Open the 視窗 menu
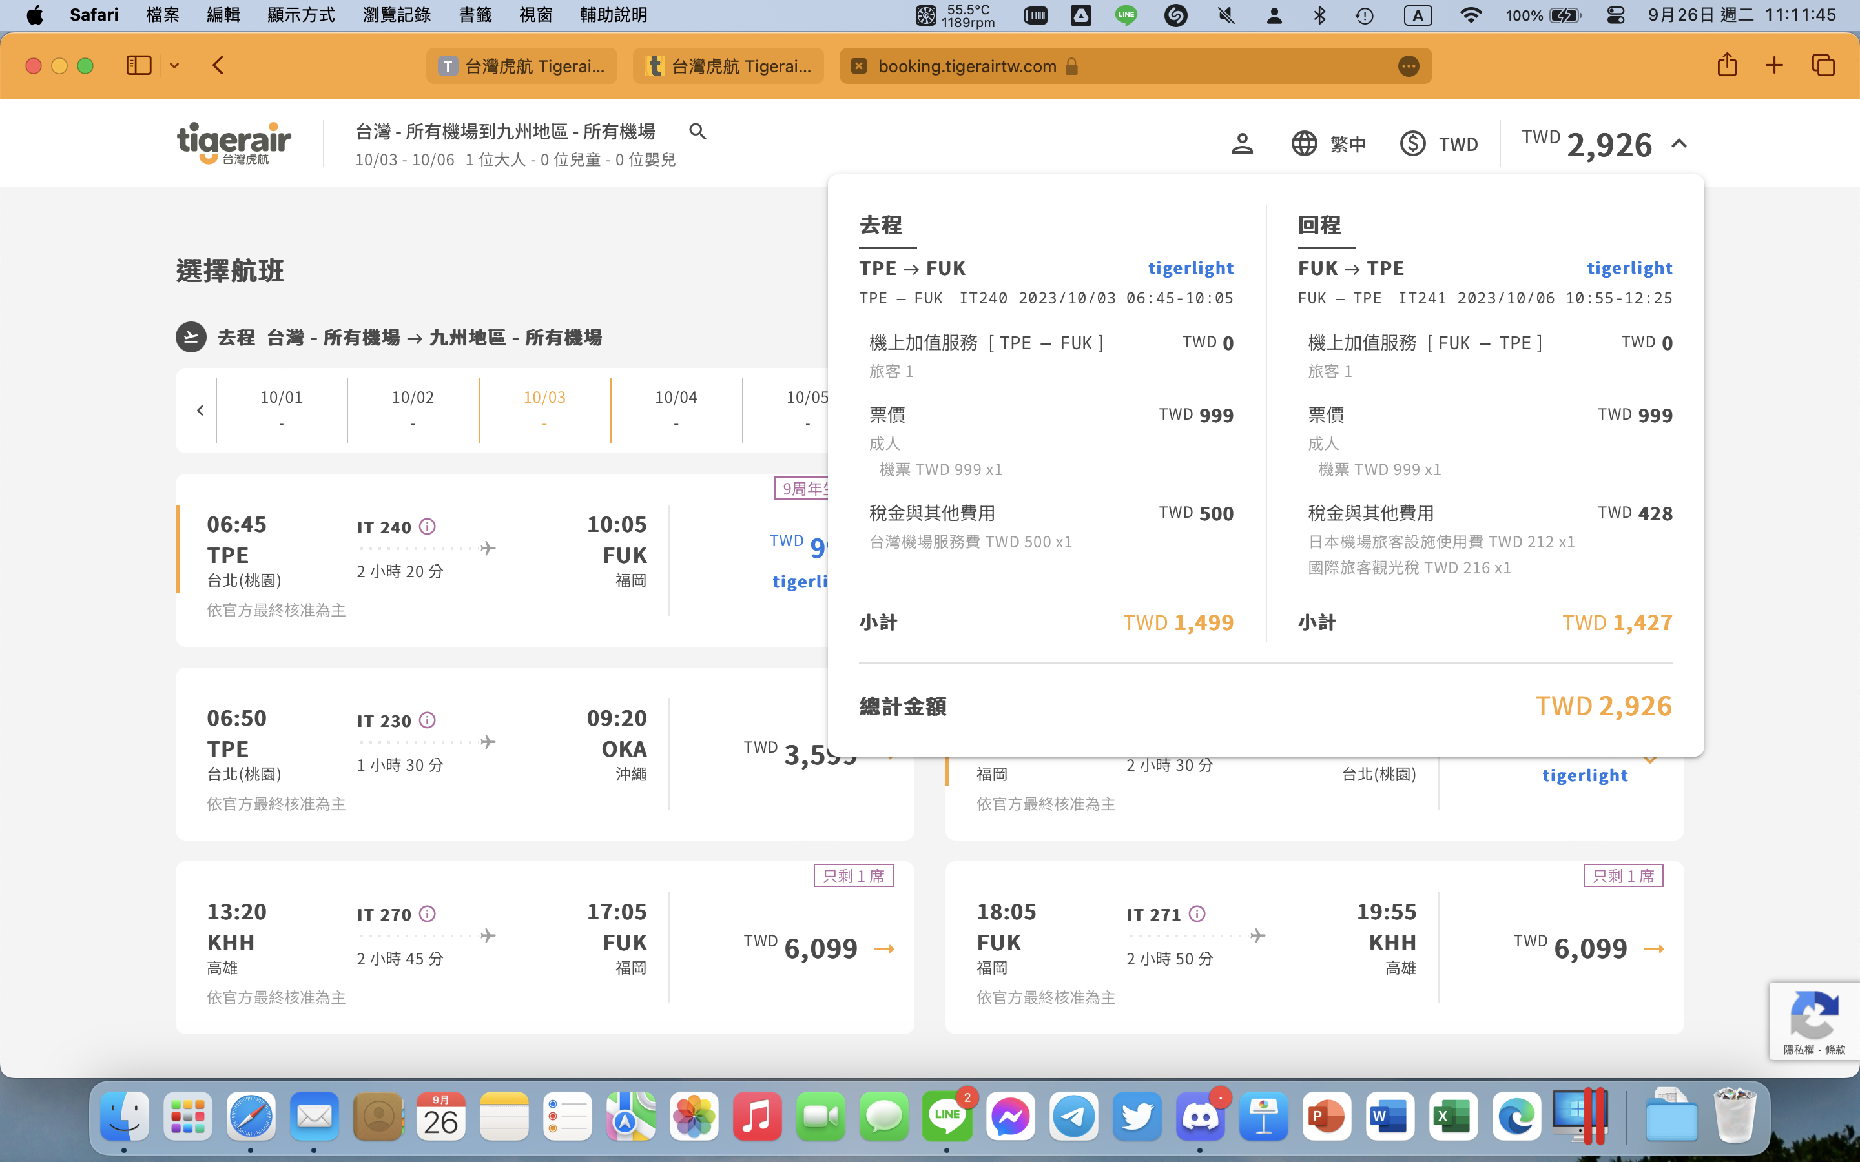 tap(535, 15)
